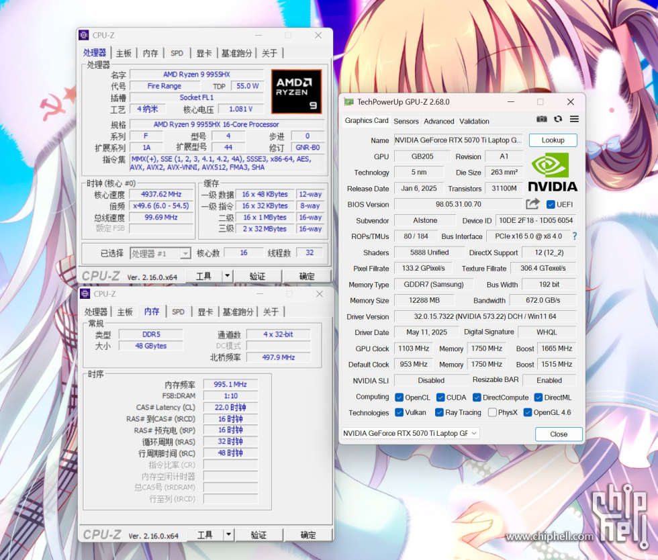Click 工具 button in lower CPU-Z window

(205, 534)
